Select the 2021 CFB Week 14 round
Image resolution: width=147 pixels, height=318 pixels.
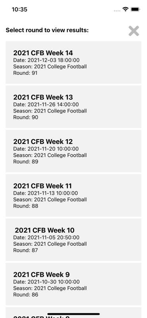tap(73, 62)
